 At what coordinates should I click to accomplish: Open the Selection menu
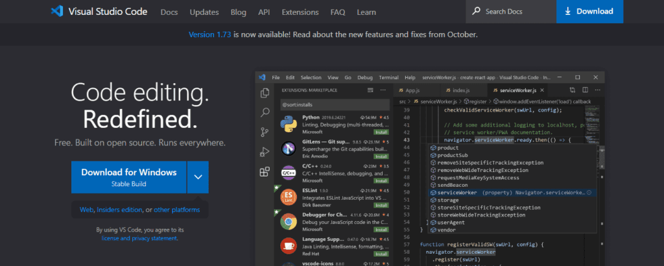point(311,77)
